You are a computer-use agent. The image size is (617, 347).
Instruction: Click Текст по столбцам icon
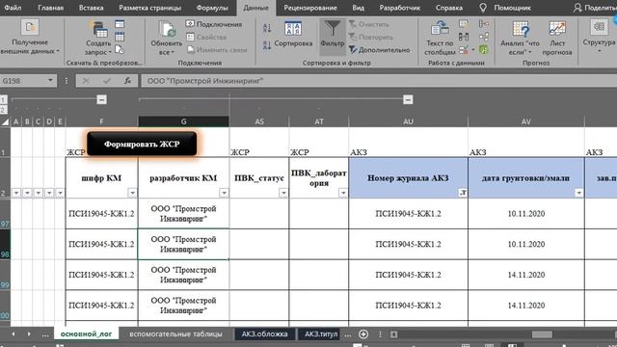click(x=440, y=28)
